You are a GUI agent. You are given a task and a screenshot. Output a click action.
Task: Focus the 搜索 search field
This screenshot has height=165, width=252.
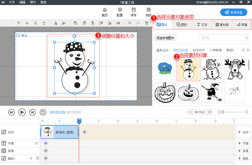224,38
